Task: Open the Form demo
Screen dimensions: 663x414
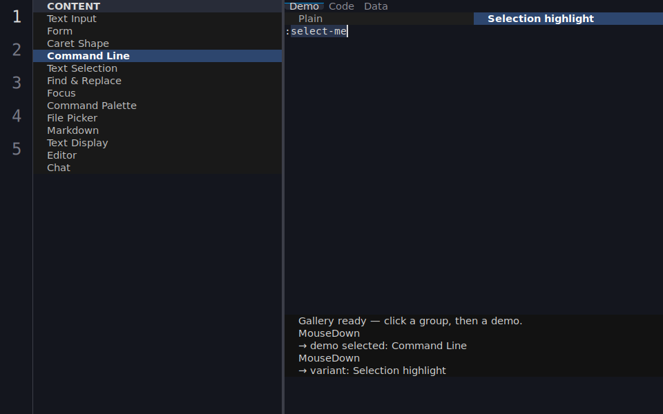Action: click(x=157, y=31)
